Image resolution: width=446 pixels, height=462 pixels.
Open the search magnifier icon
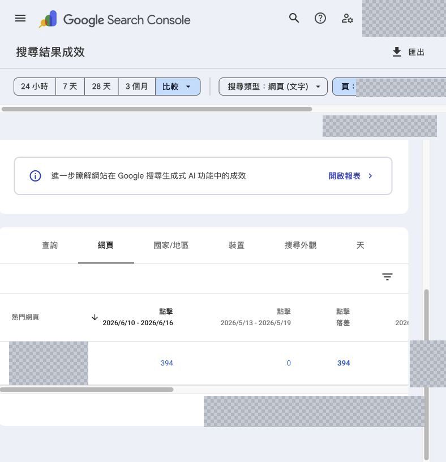point(294,18)
